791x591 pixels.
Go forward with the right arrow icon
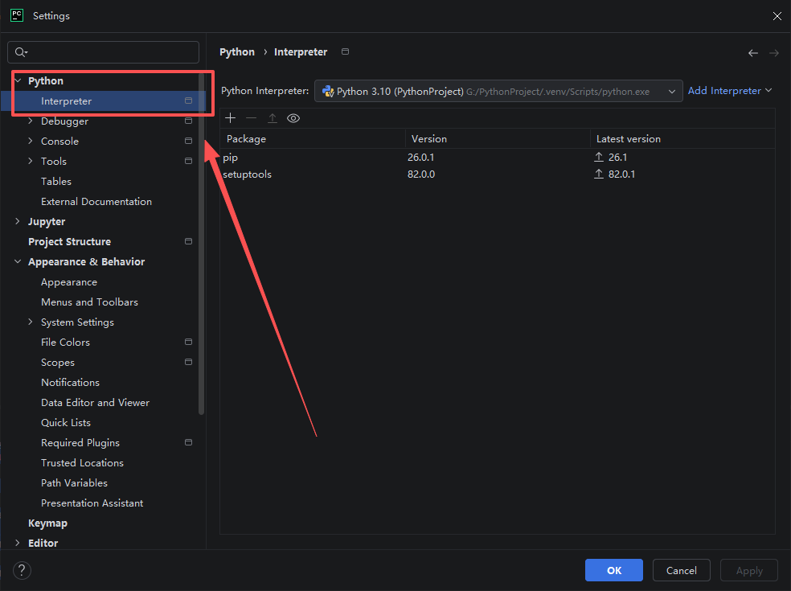[774, 53]
